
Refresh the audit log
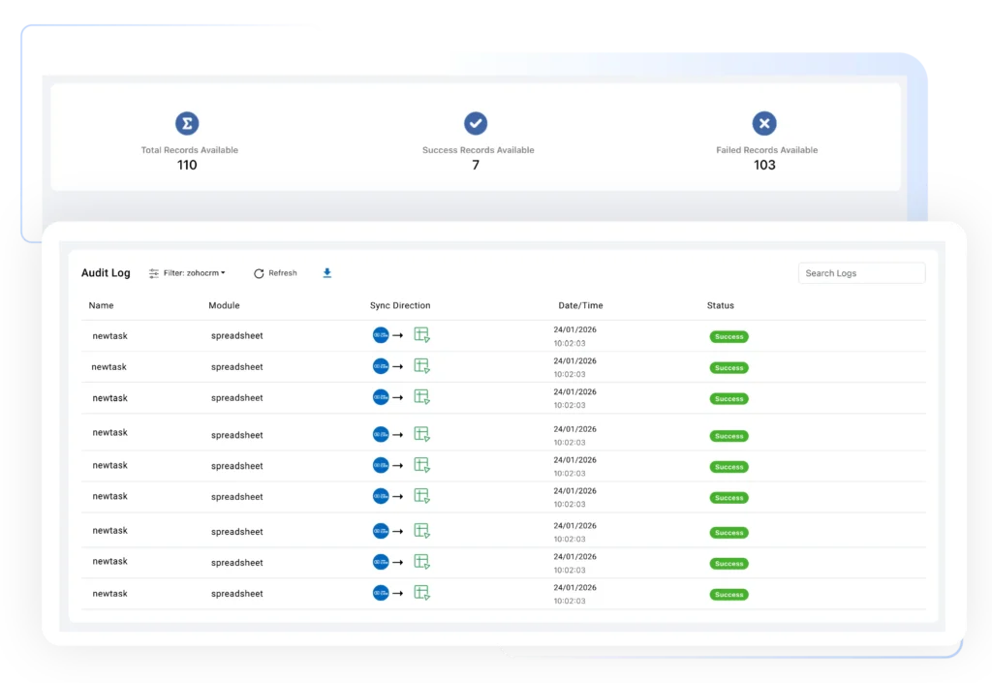[275, 273]
